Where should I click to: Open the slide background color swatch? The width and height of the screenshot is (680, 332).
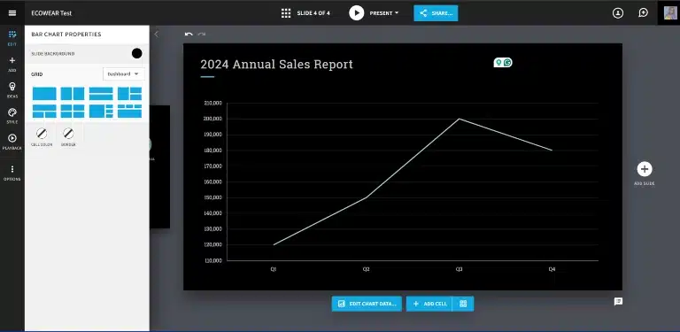click(136, 54)
